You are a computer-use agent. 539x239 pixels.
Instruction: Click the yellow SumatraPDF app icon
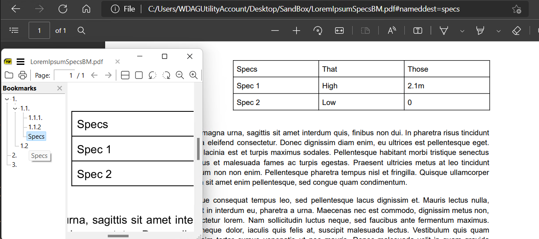pyautogui.click(x=8, y=61)
